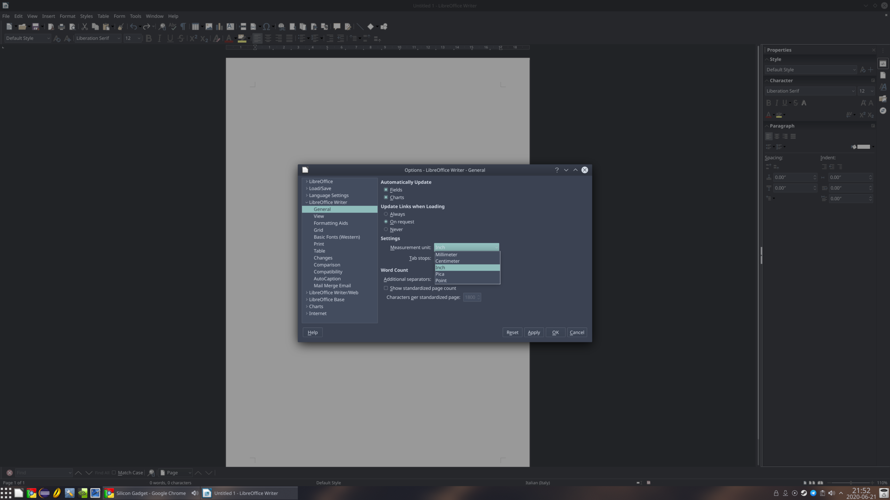Click the Cut scissors icon in toolbar
The image size is (890, 500).
coord(84,26)
